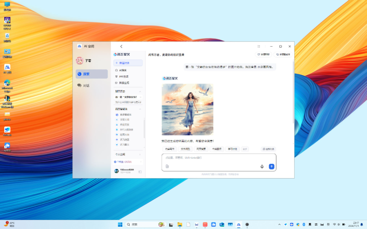This screenshot has height=229, width=367.
Task: Open the recycle bin desktop icon
Action: point(7,38)
